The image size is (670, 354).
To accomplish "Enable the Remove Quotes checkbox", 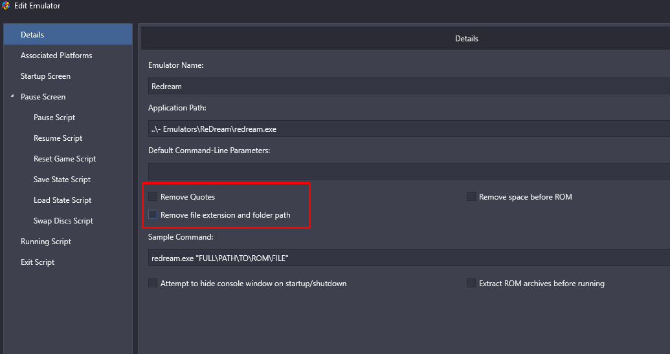I will pyautogui.click(x=153, y=196).
